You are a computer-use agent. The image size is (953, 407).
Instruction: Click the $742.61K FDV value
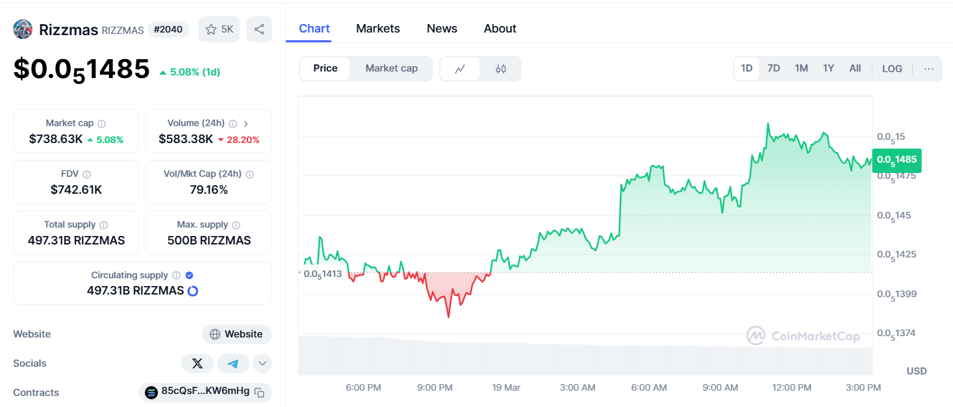[x=76, y=190]
